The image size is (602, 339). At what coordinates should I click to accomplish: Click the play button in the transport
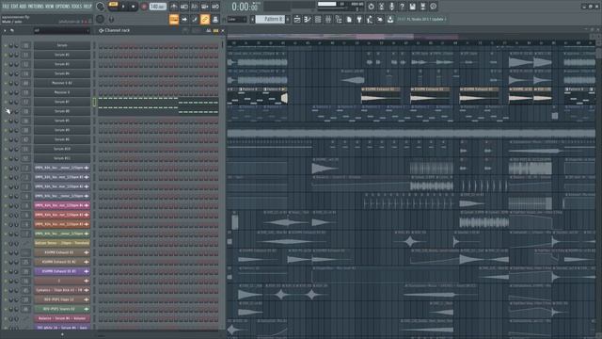(x=123, y=7)
